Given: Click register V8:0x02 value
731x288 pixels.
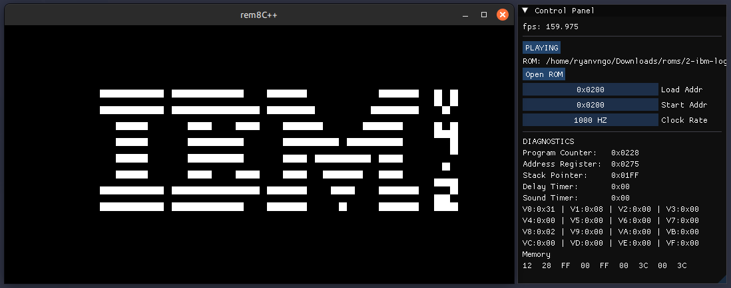Looking at the screenshot, I should (539, 232).
